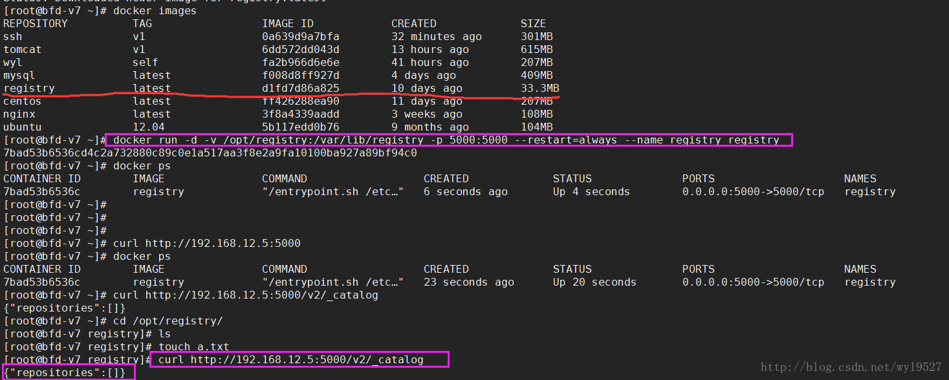949x380 pixels.
Task: Click '32 minutes ago' in ssh row
Action: [437, 36]
